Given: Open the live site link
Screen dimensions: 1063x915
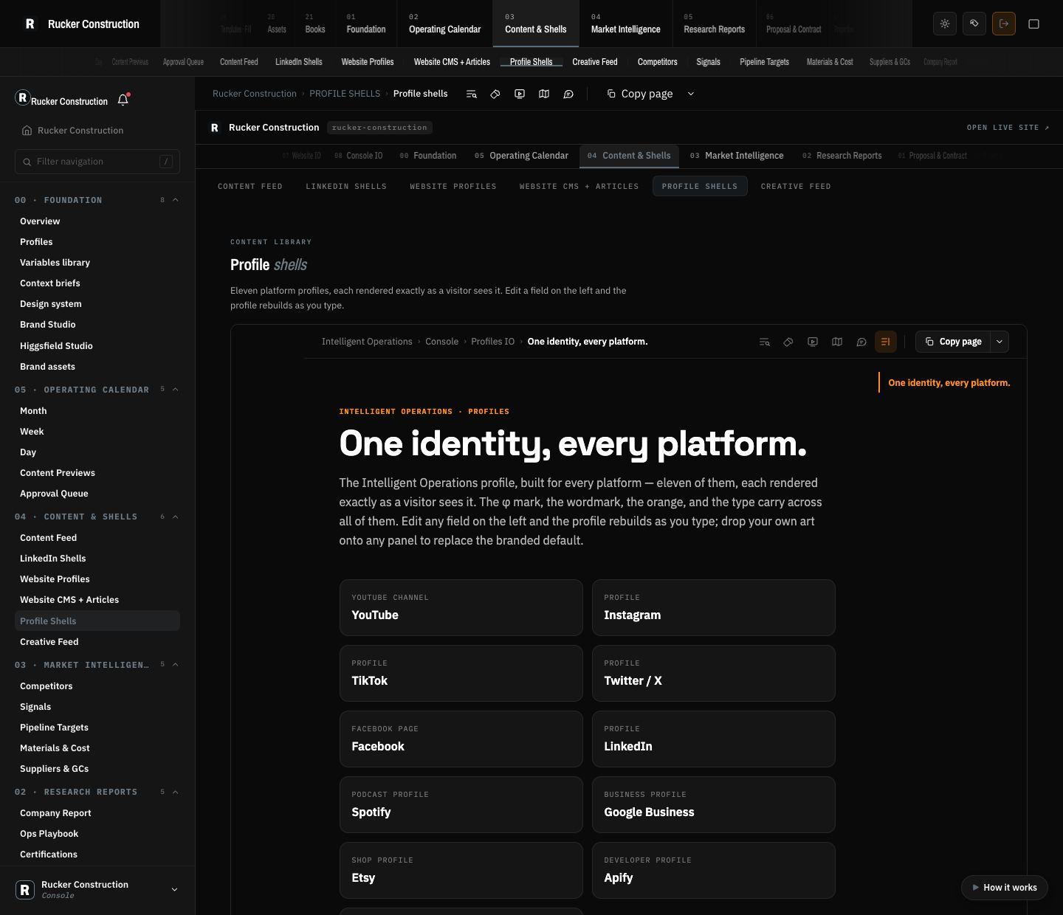Looking at the screenshot, I should click(x=1008, y=128).
